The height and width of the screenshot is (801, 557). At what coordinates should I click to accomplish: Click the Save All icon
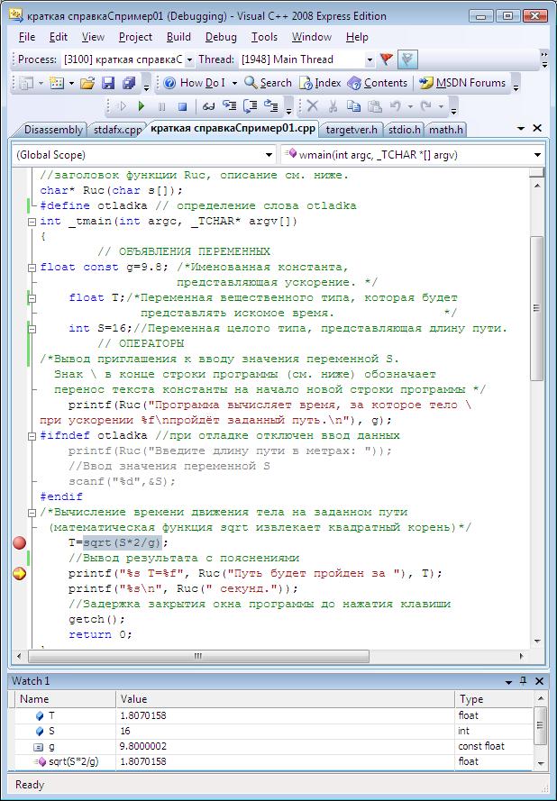(129, 83)
